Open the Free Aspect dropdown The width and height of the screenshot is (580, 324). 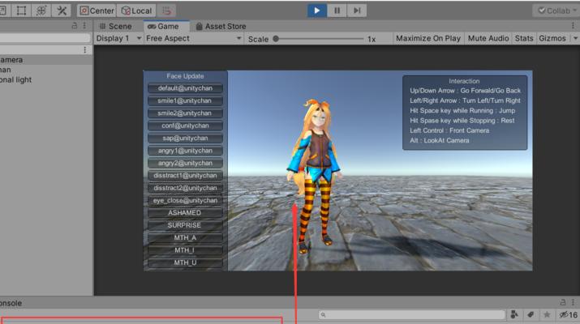pyautogui.click(x=194, y=38)
